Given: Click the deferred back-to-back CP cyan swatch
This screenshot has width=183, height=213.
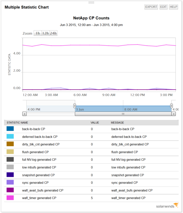Looking at the screenshot, I should [10, 136].
